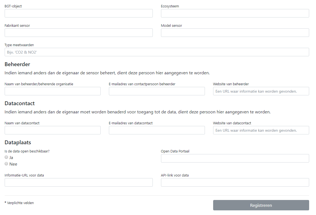Select the 'Nee' radio option

(6, 164)
